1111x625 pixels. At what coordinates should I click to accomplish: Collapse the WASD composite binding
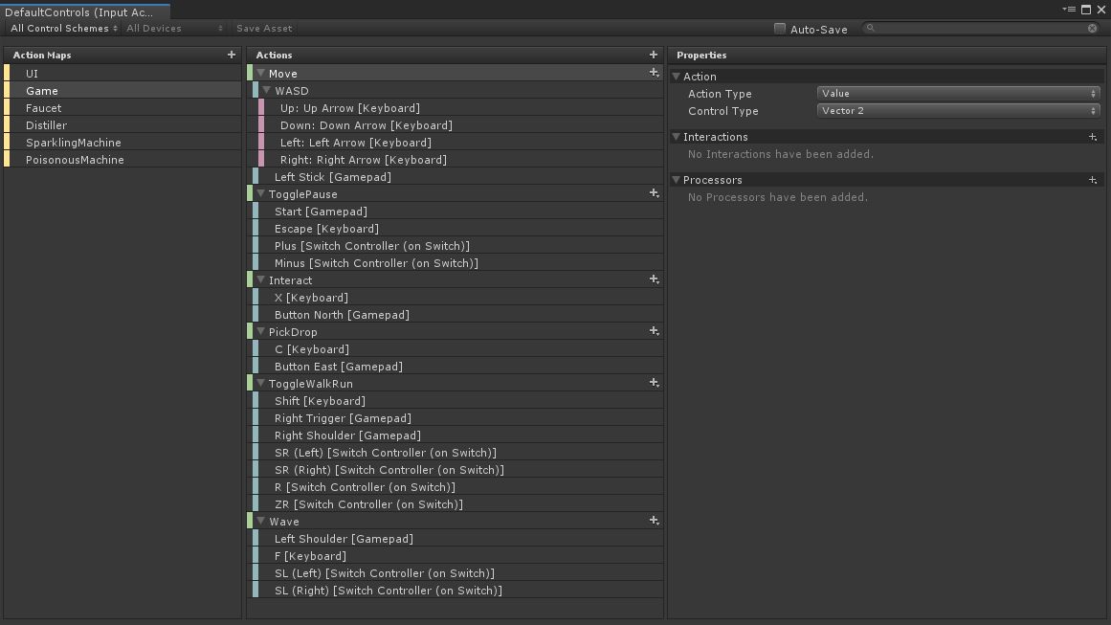coord(266,91)
